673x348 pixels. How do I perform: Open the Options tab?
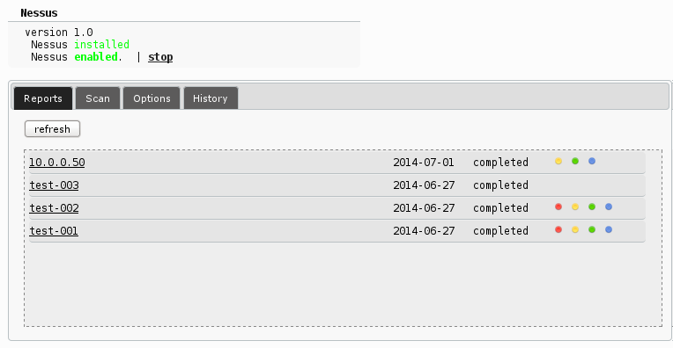pyautogui.click(x=152, y=98)
